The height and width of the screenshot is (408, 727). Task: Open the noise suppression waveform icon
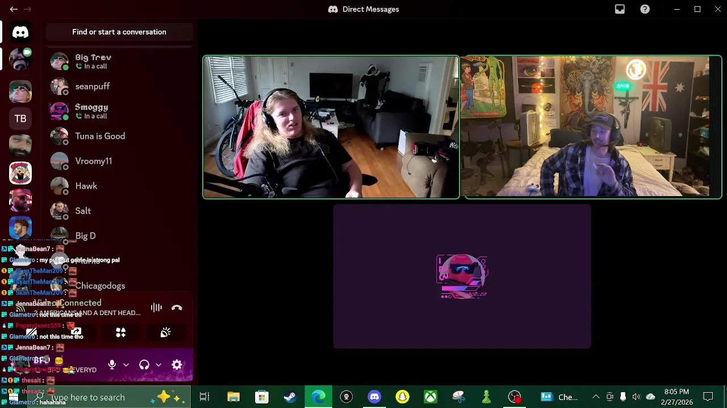156,308
